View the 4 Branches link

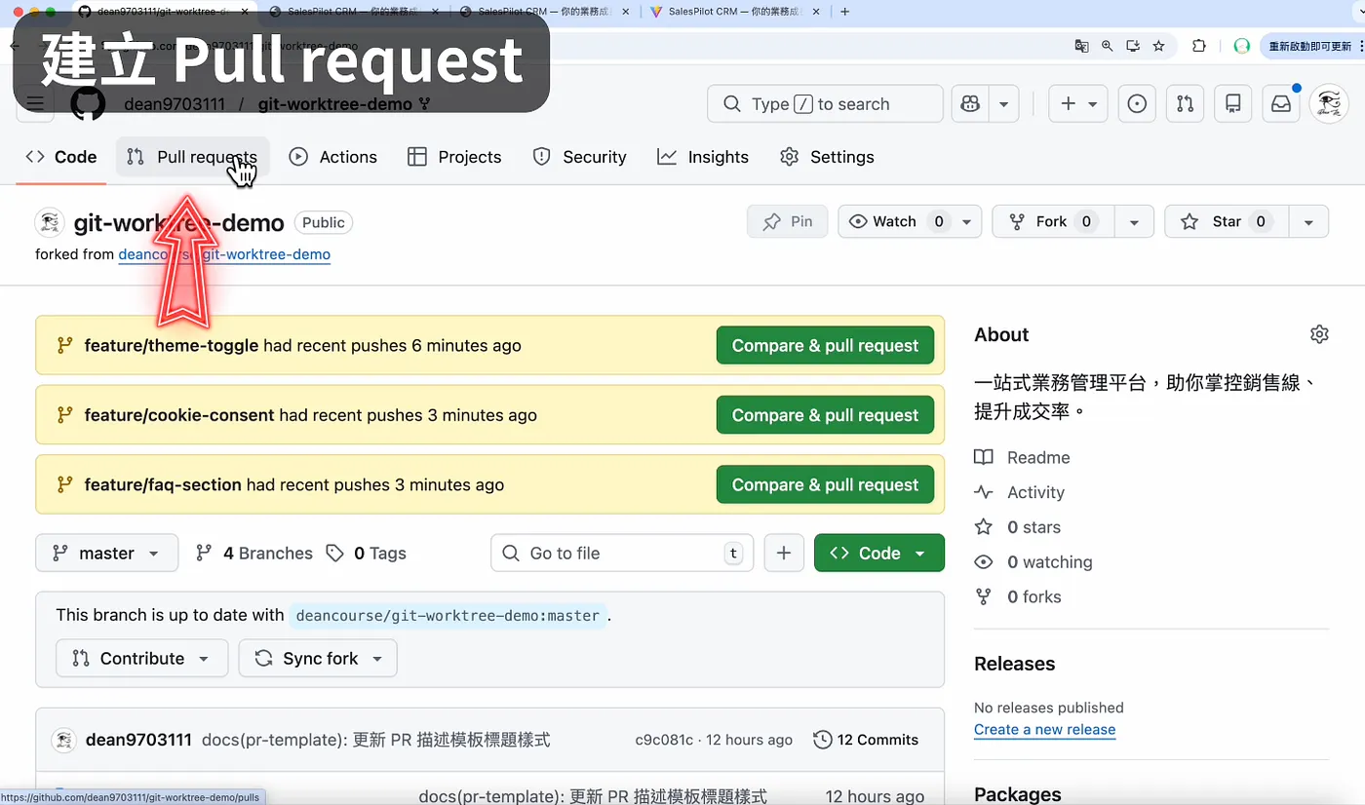click(x=254, y=553)
